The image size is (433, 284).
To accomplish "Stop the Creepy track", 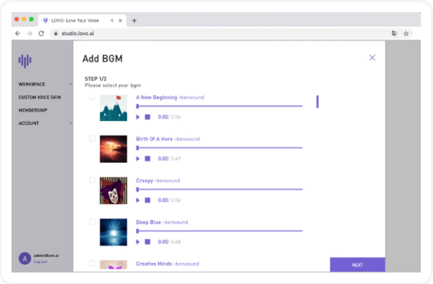I will click(147, 200).
